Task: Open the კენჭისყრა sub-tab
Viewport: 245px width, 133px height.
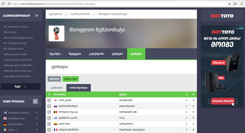Action: tap(57, 88)
